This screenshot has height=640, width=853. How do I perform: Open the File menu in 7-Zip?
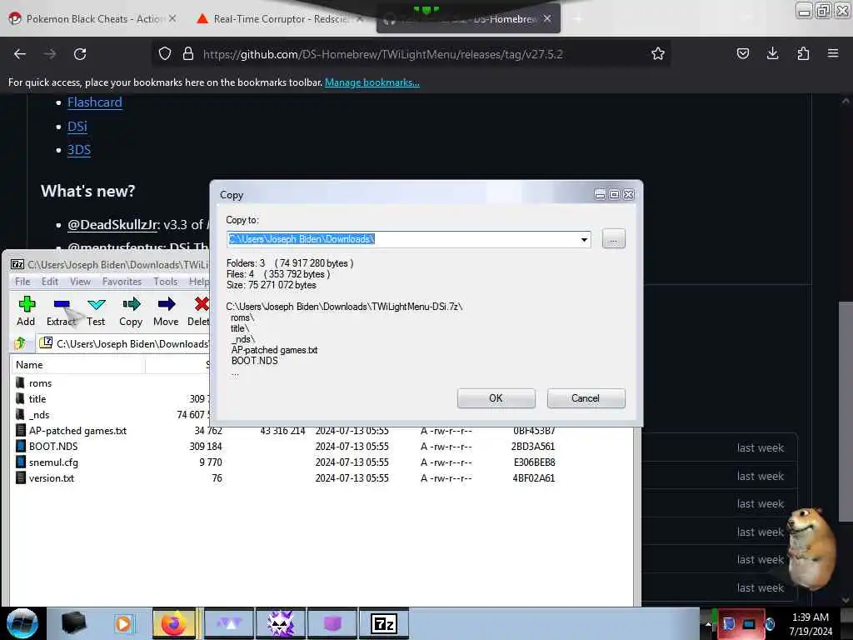tap(22, 282)
